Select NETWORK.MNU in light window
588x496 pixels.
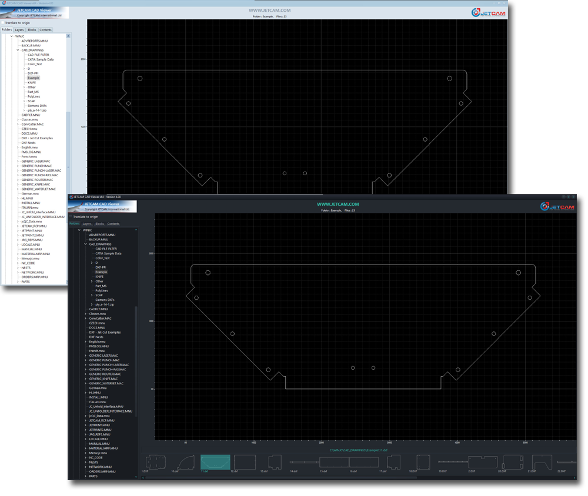point(32,273)
